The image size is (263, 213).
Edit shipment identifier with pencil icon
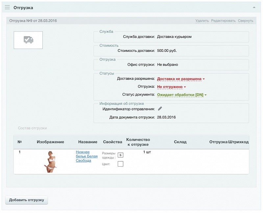(x=160, y=109)
